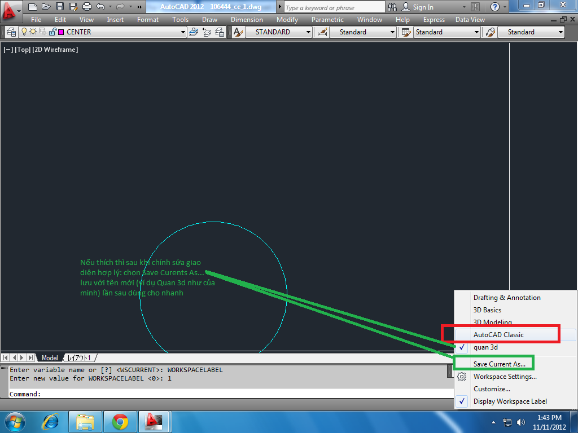The width and height of the screenshot is (578, 433).
Task: Click the Layer Previous icon
Action: pos(207,32)
